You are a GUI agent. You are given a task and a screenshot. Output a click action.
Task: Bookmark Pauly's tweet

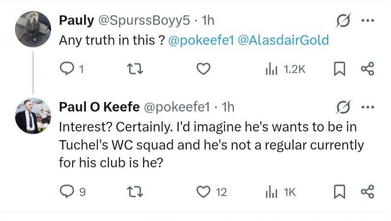point(338,69)
